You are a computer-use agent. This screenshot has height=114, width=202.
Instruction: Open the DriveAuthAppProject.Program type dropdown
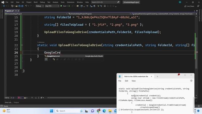(x=99, y=14)
